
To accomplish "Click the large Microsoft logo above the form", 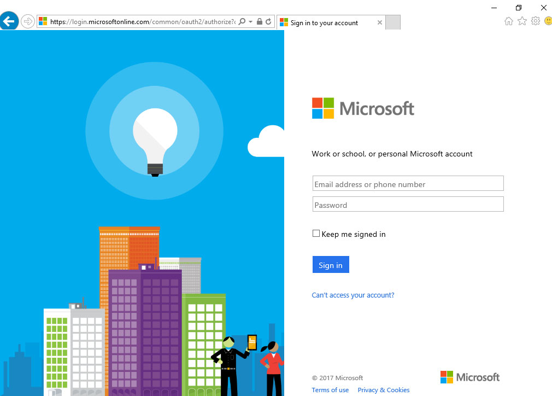I will point(363,108).
